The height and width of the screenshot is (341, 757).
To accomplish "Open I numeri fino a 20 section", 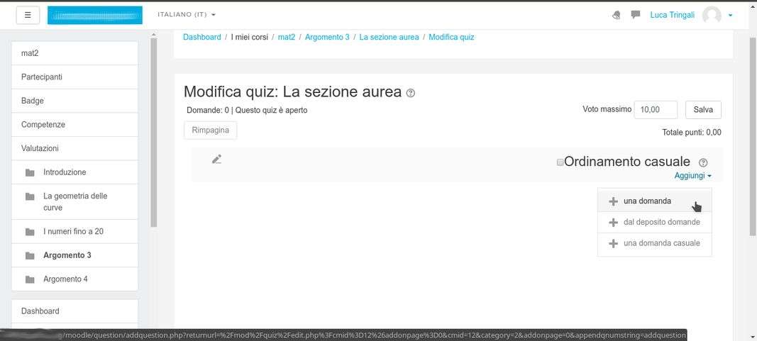I will click(x=74, y=232).
